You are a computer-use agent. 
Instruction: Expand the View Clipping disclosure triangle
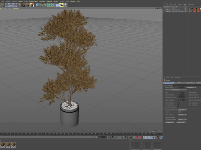point(164,115)
